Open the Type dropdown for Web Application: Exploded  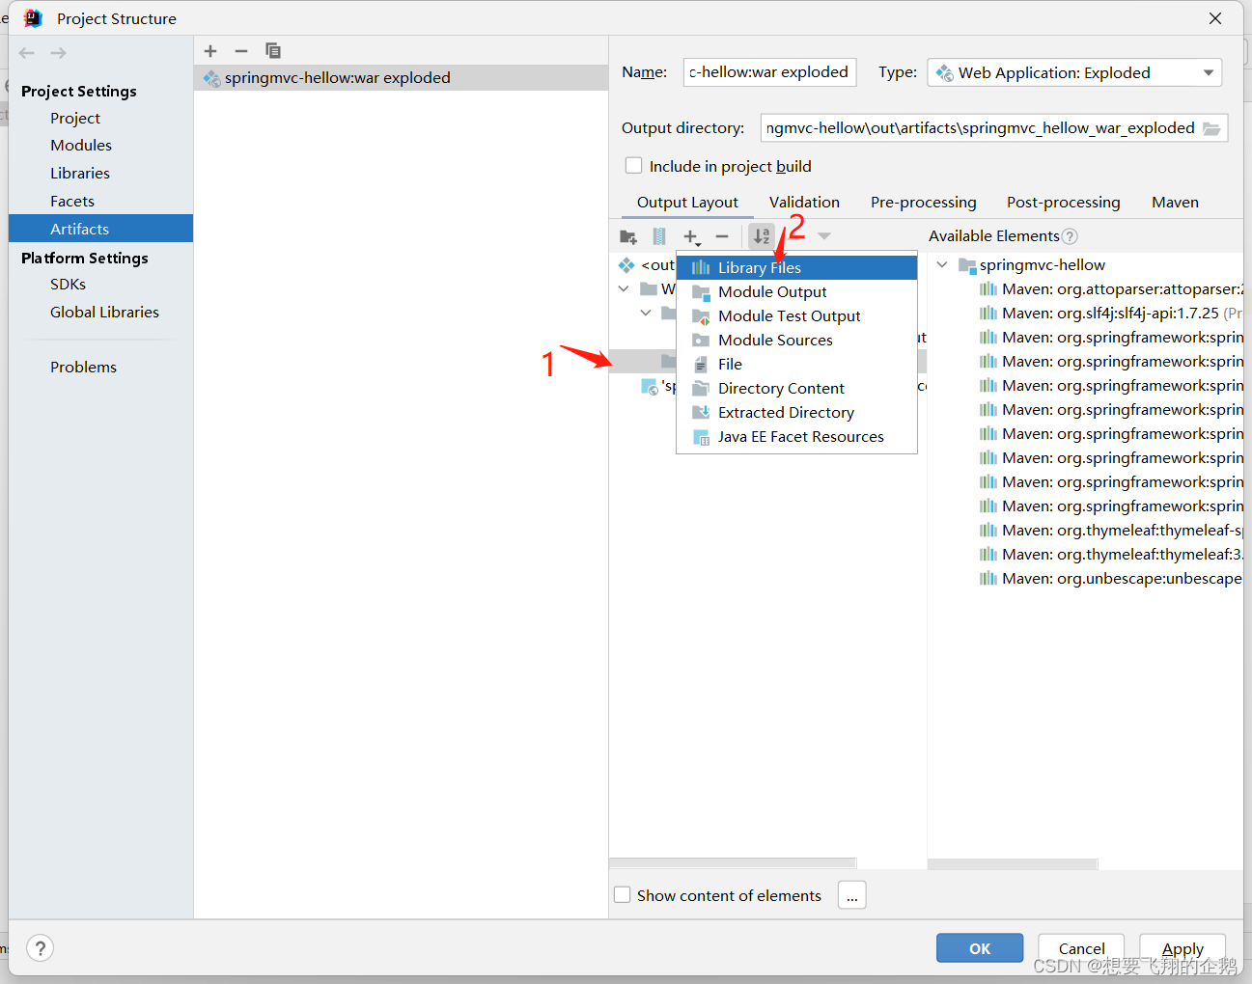(1209, 73)
